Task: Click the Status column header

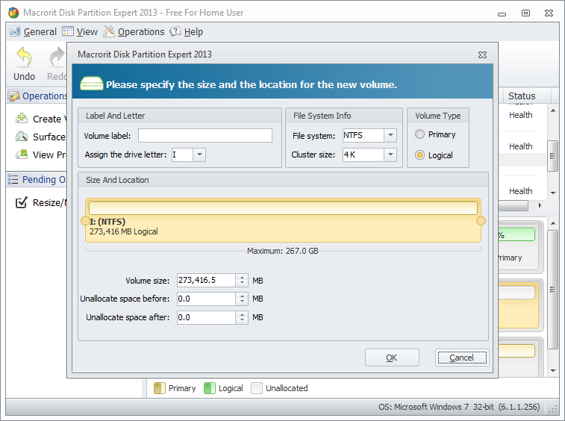Action: pyautogui.click(x=522, y=96)
